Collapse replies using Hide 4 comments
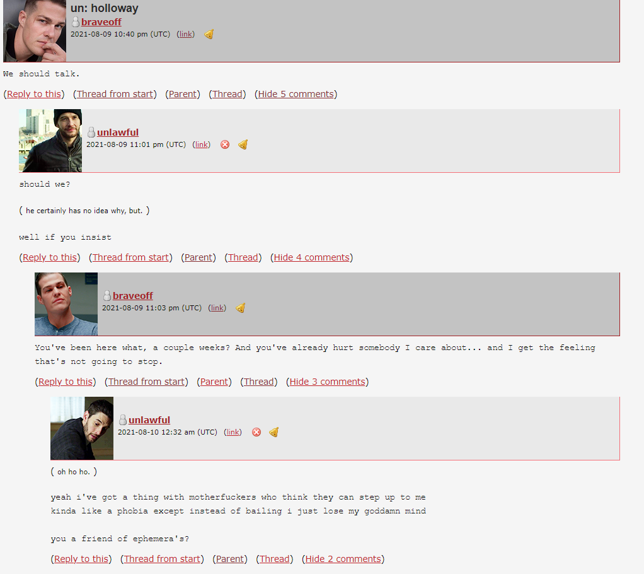This screenshot has width=644, height=574. 311,257
